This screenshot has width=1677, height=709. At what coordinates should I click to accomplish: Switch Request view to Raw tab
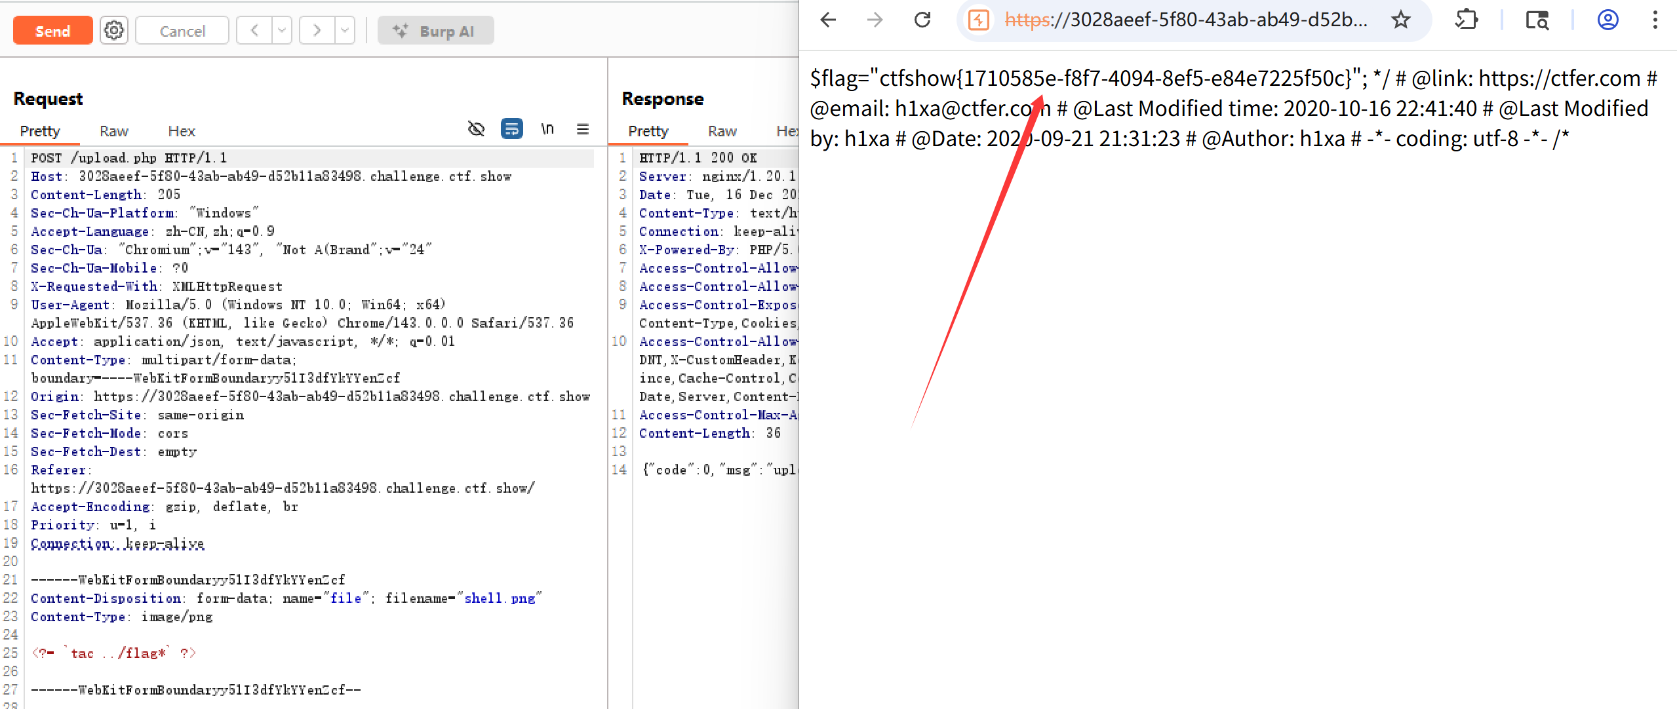point(113,131)
